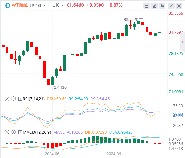Click the RSI1:50.63 value
The height and width of the screenshot is (158, 185).
[x=57, y=99]
